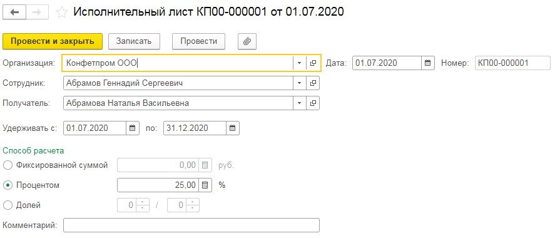
Task: Open attached files via paperclip icon
Action: click(247, 41)
